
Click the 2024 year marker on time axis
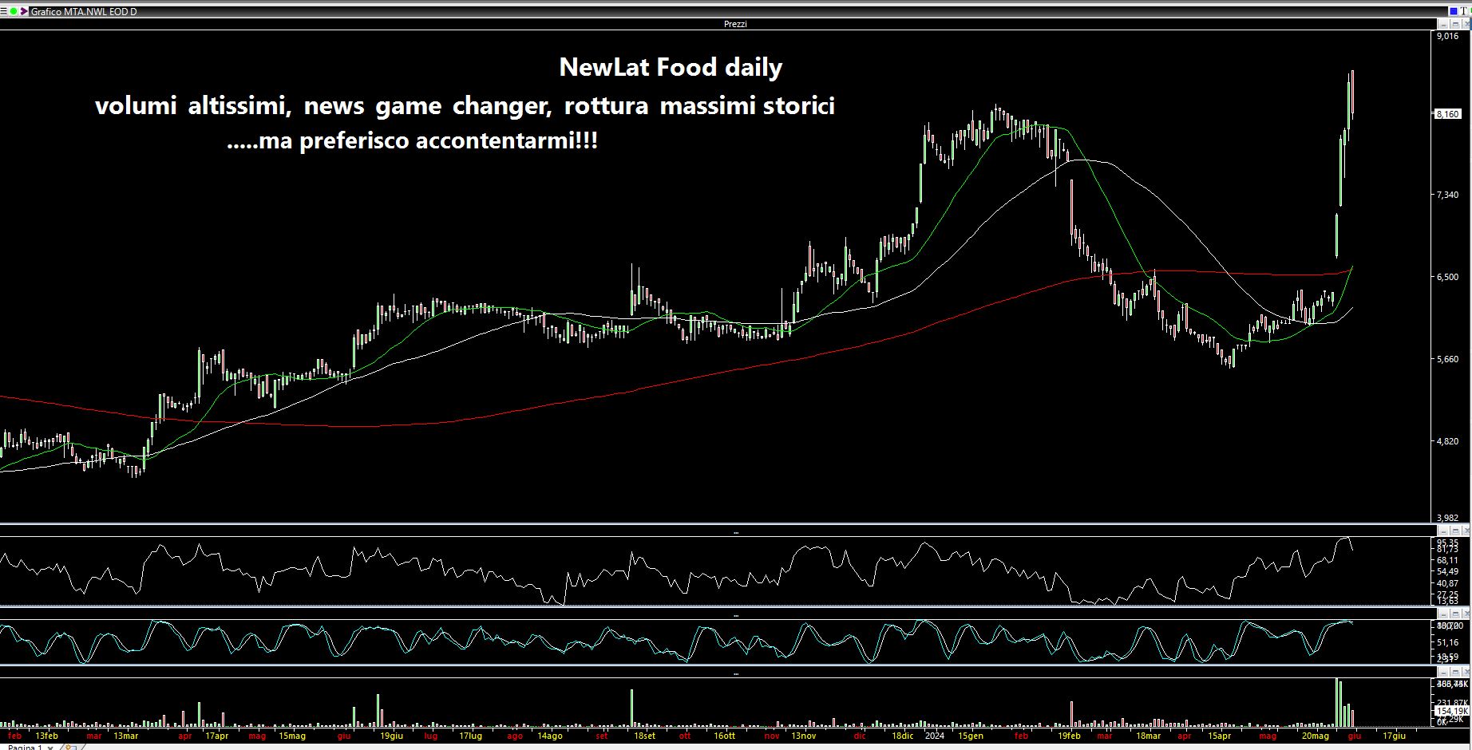(934, 736)
